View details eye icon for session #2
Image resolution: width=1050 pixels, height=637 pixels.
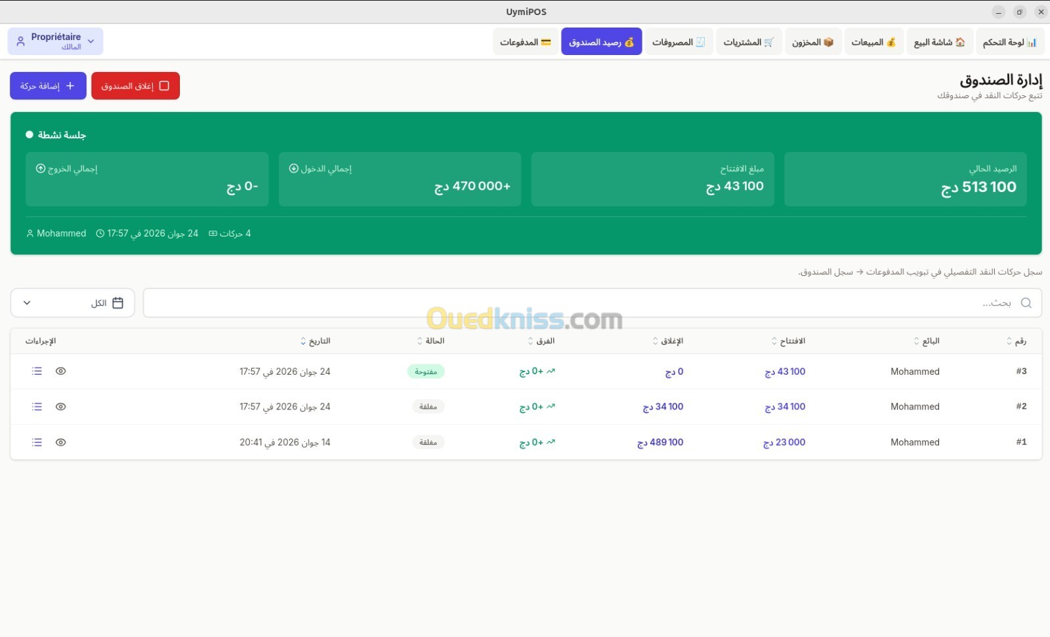61,406
